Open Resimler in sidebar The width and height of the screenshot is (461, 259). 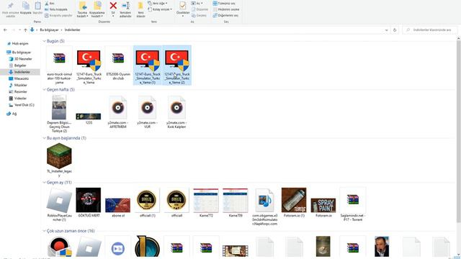18,91
